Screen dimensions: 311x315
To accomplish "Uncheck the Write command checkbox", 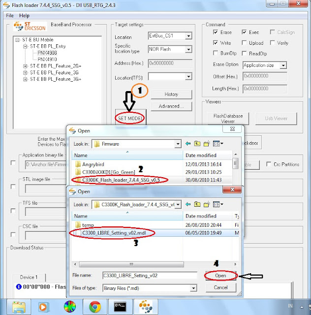I will coord(216,43).
